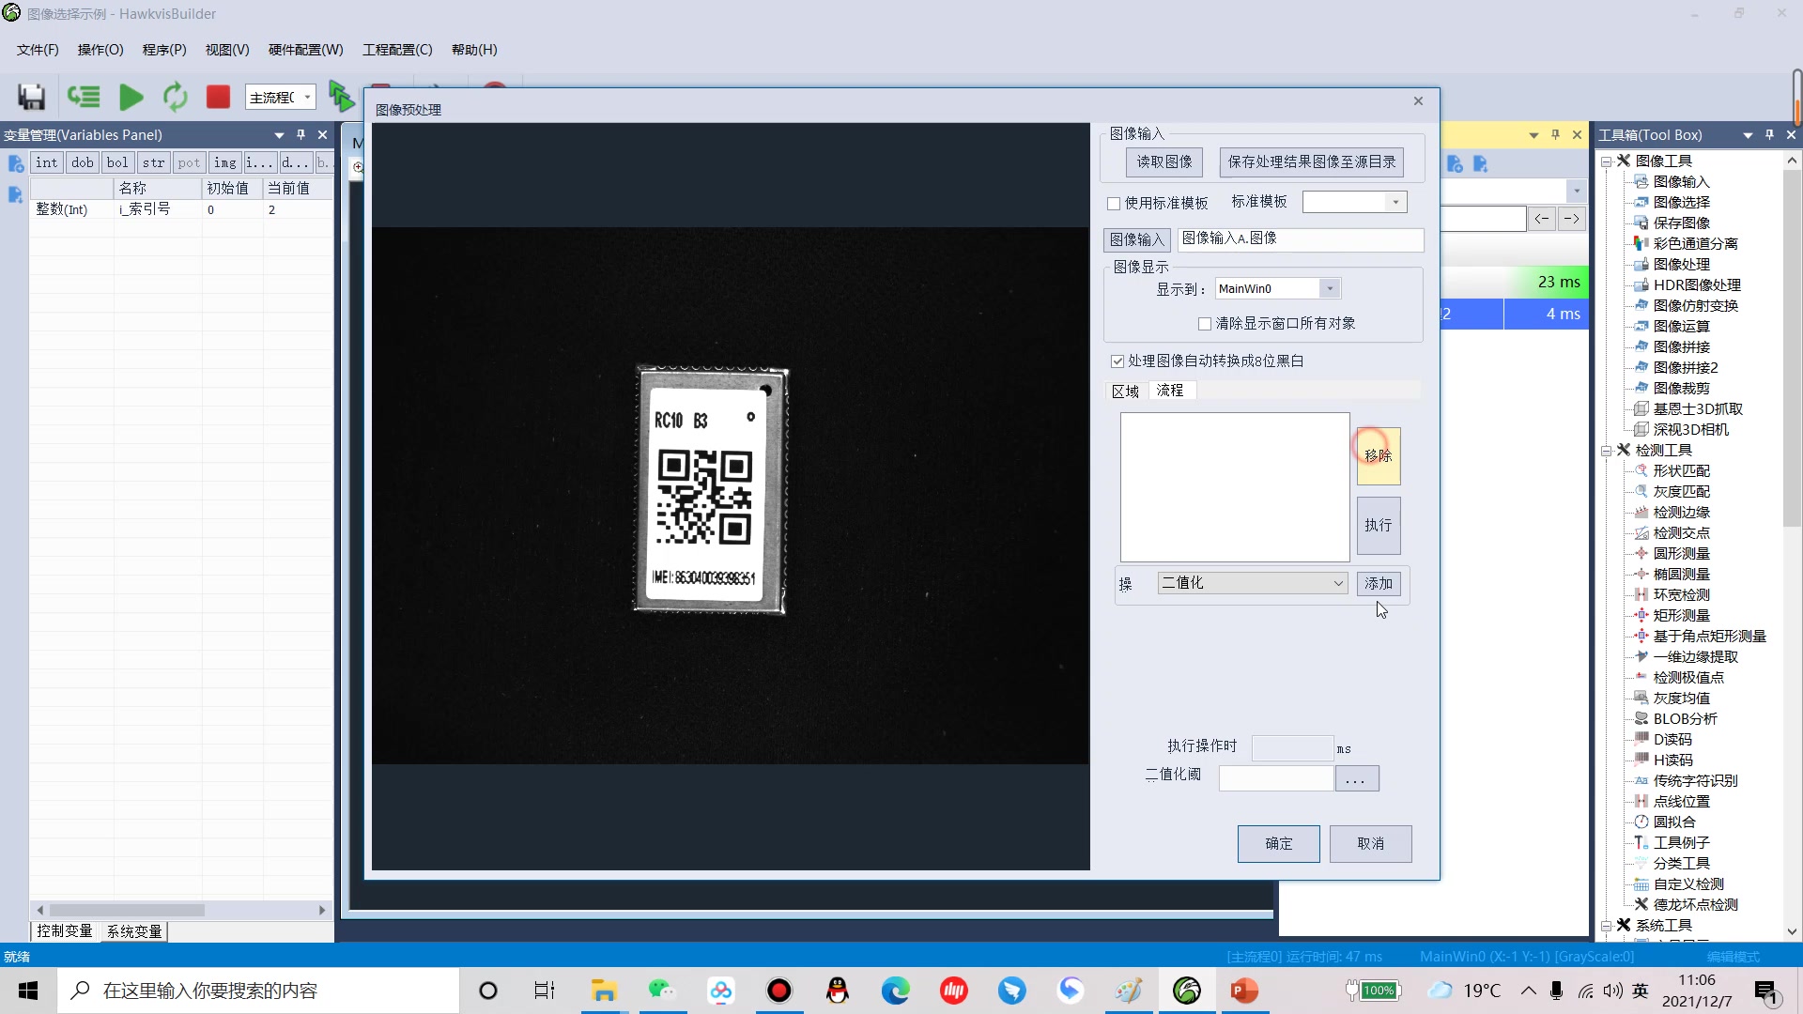Switch to the 流程 tab in the dialog
The height and width of the screenshot is (1014, 1803).
tap(1170, 390)
